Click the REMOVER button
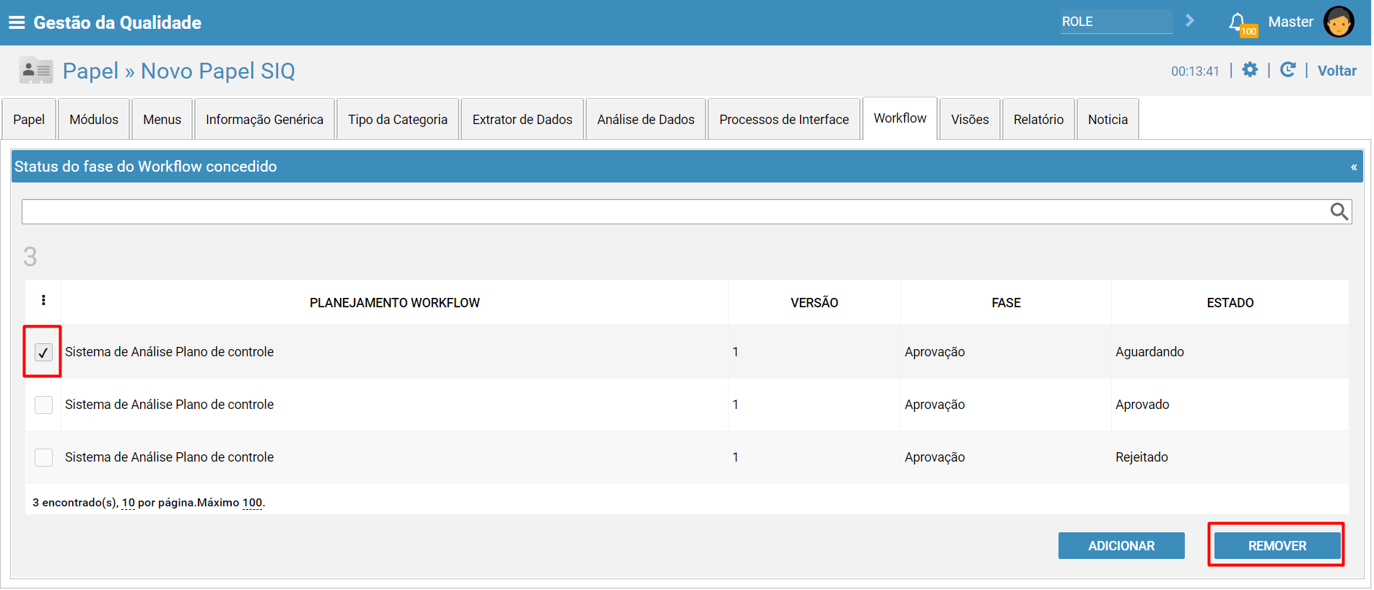 (1277, 546)
